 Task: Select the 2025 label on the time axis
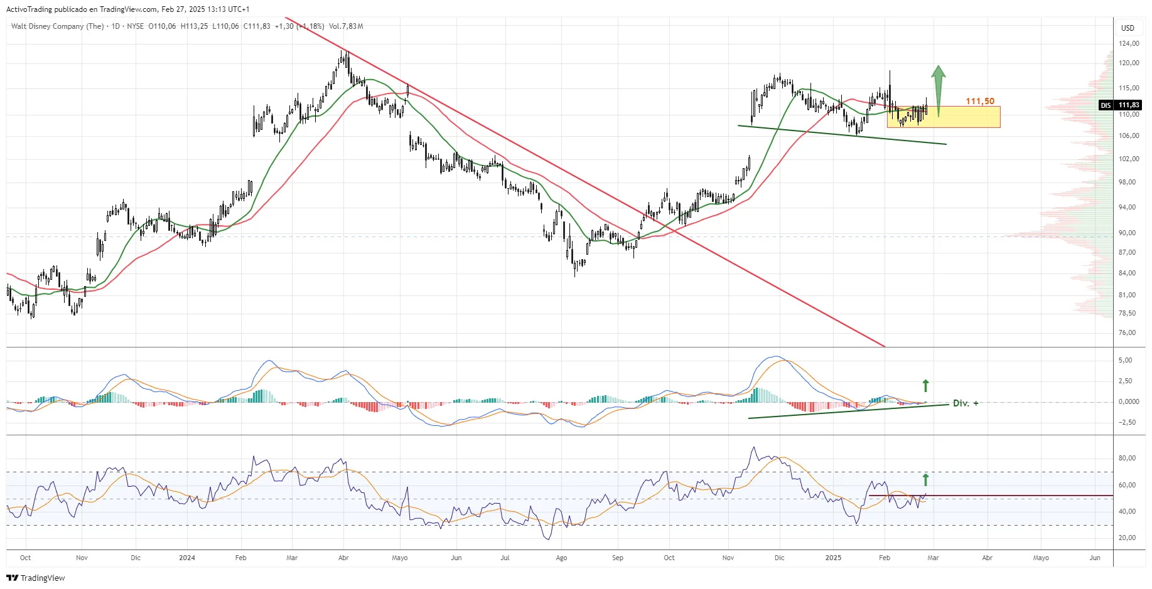[833, 558]
